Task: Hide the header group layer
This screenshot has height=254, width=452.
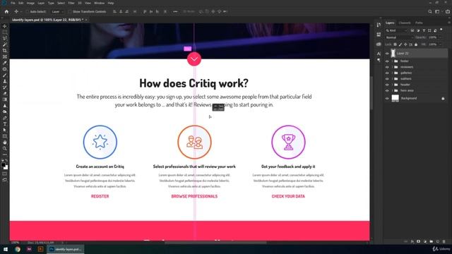Action: tap(387, 85)
